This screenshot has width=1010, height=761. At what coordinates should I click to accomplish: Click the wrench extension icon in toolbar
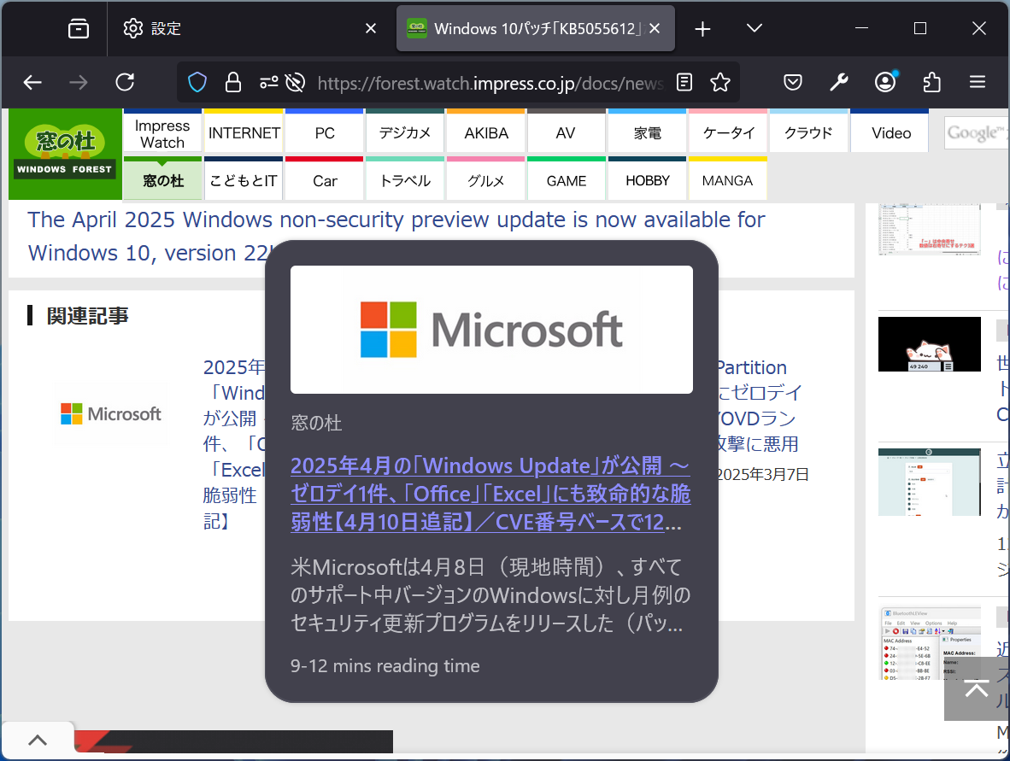pyautogui.click(x=838, y=82)
